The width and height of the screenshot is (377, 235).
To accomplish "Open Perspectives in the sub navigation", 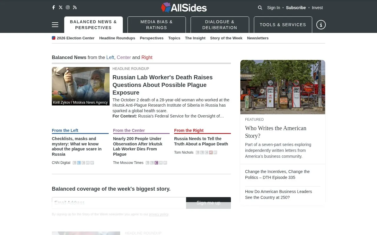I will tap(152, 38).
